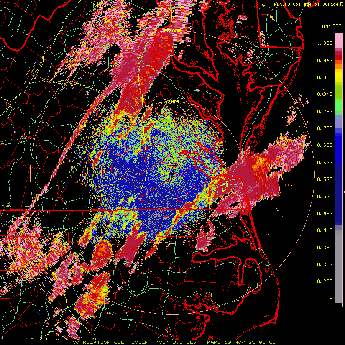Viewport: 345px width, 345px height.
Task: Select the 0.360 scale value
Action: [325, 248]
